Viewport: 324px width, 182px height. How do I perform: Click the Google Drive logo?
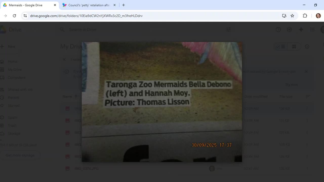click(11, 30)
